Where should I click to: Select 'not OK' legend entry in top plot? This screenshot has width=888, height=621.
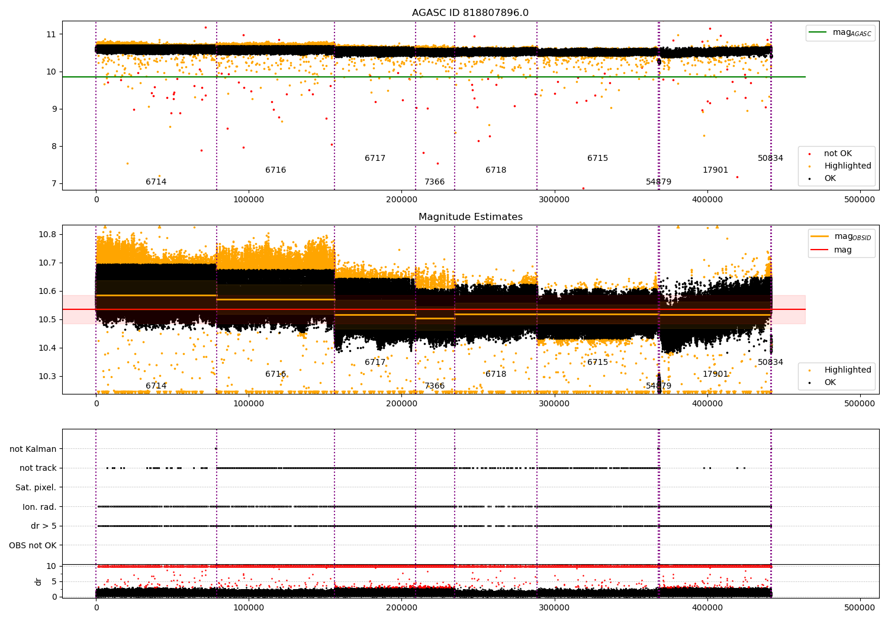coord(838,154)
